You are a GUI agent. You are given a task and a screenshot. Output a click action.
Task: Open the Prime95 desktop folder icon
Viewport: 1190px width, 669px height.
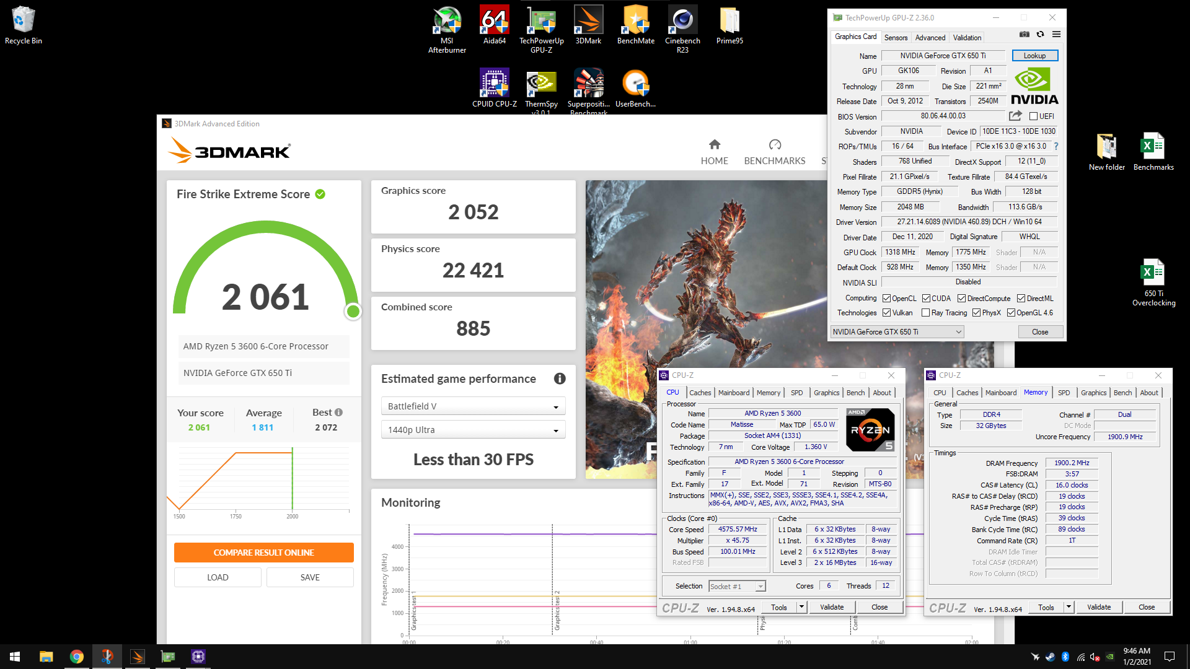click(x=729, y=25)
